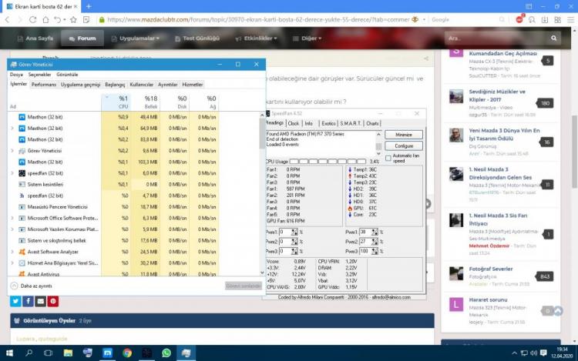Open Forum nav link
The image size is (578, 361).
click(x=82, y=38)
